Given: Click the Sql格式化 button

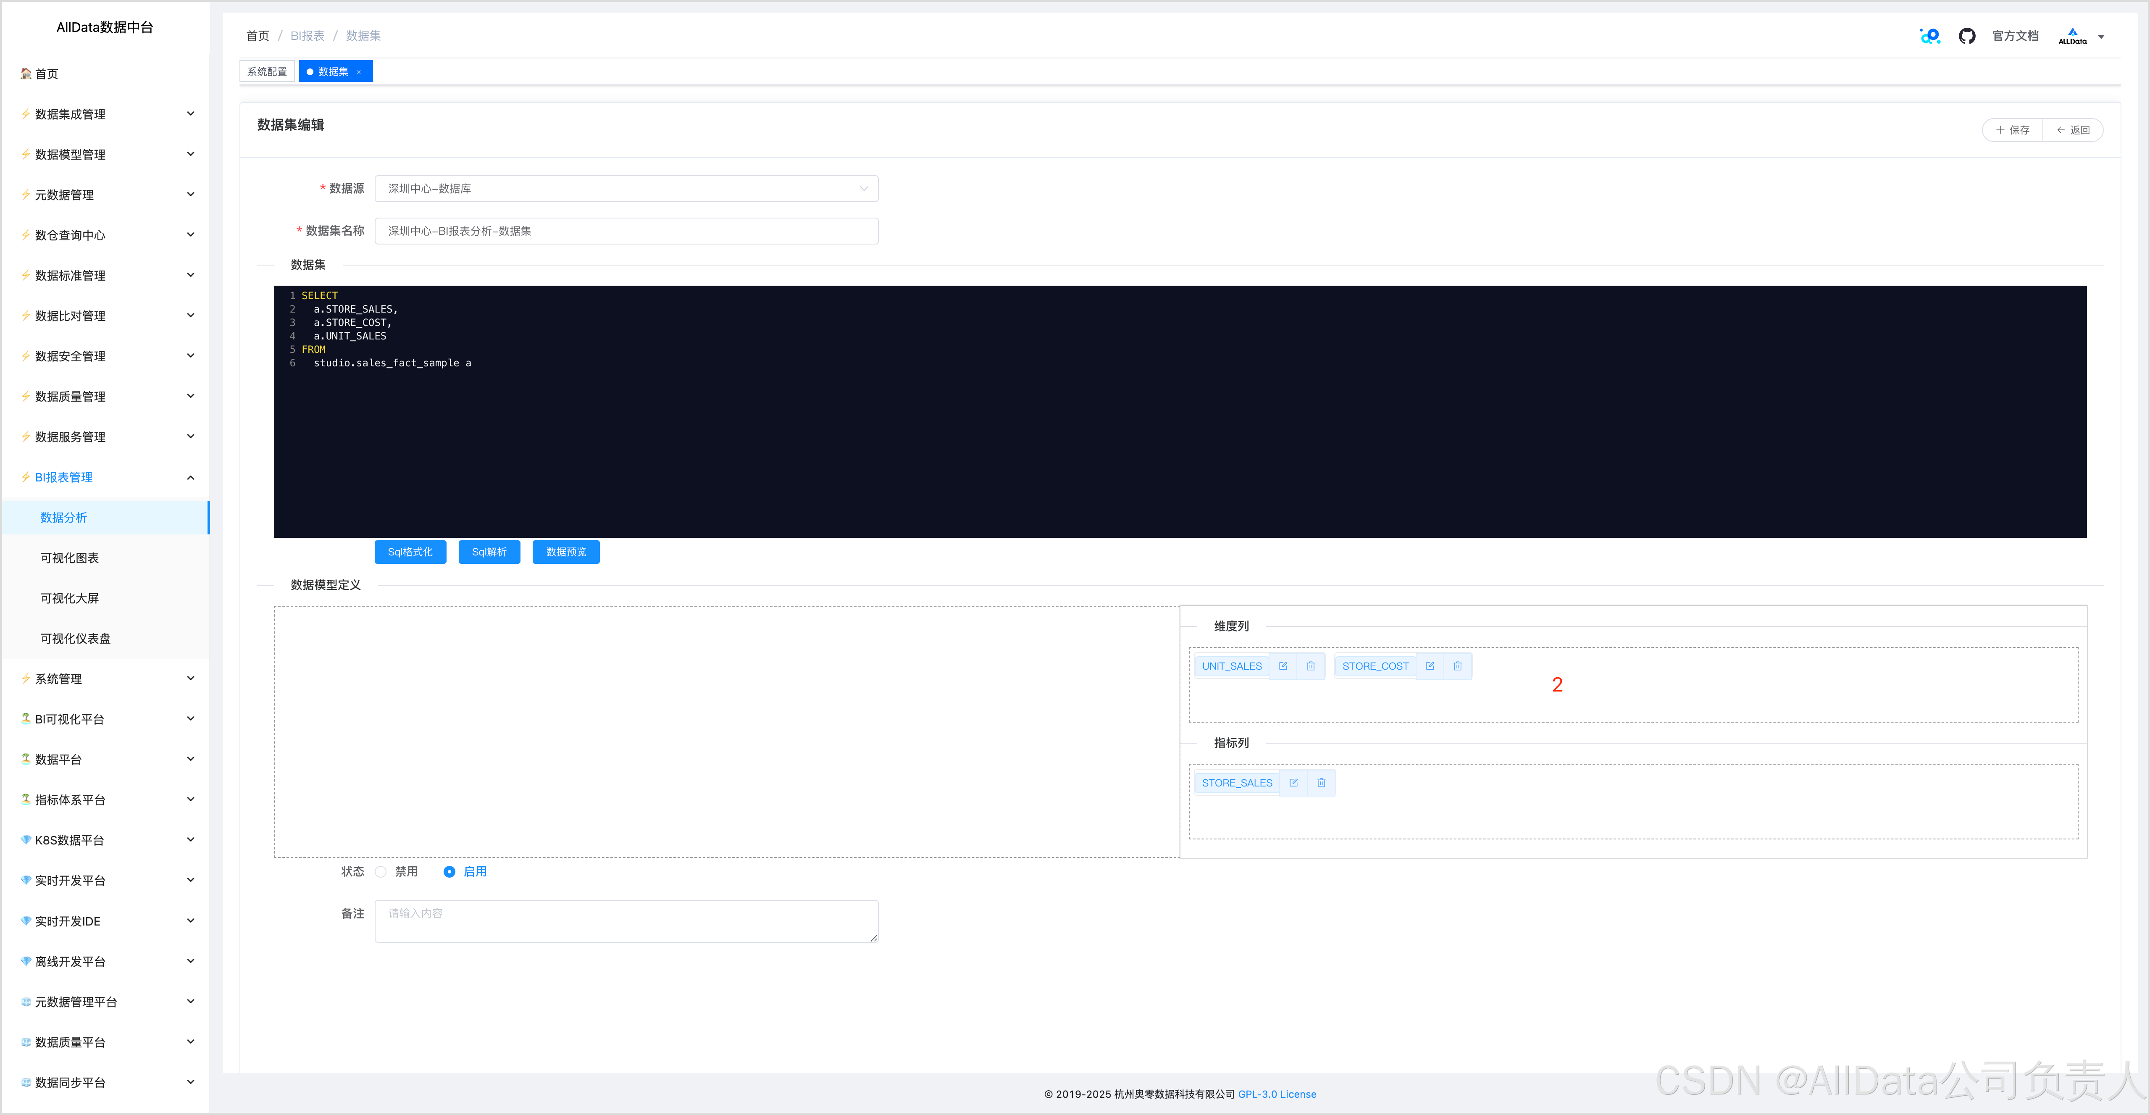Looking at the screenshot, I should [x=410, y=552].
